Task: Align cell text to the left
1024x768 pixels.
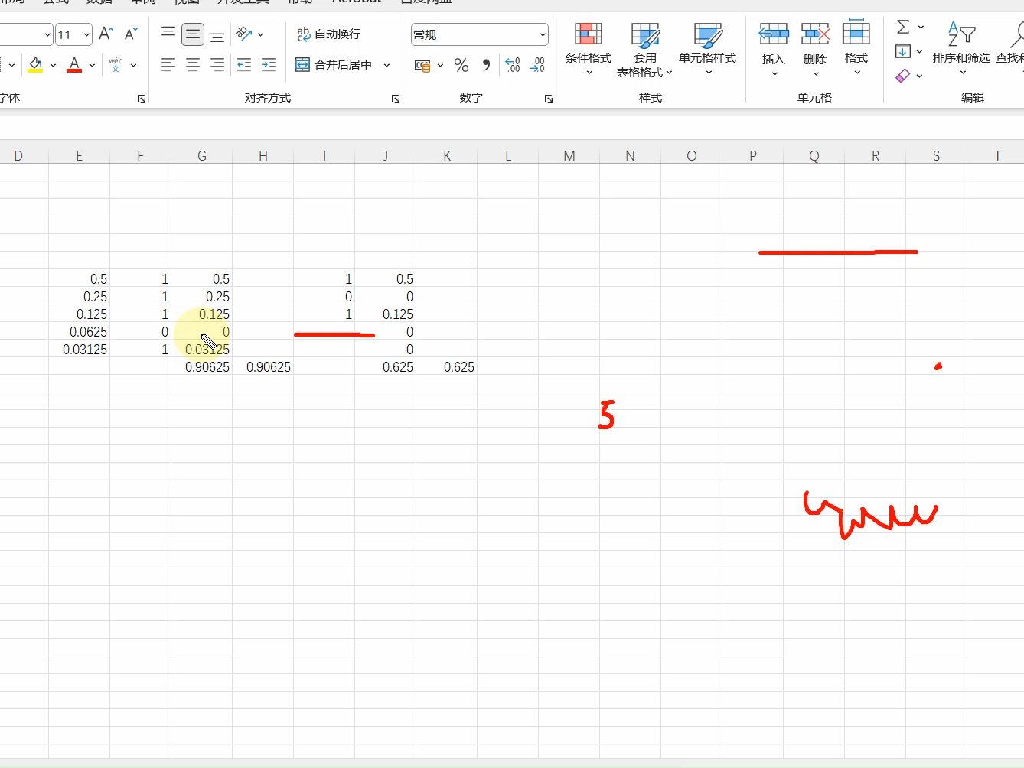Action: pos(168,65)
